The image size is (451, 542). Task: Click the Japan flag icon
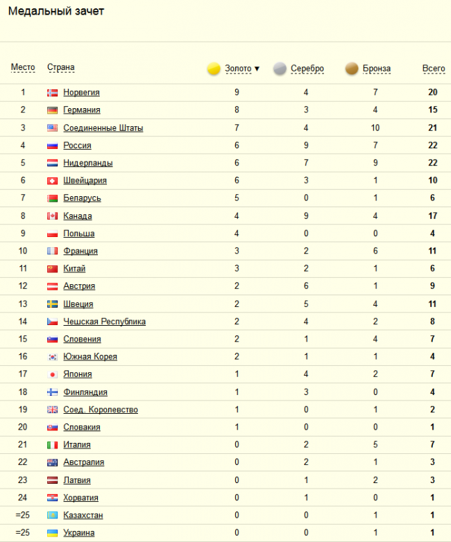pos(52,374)
